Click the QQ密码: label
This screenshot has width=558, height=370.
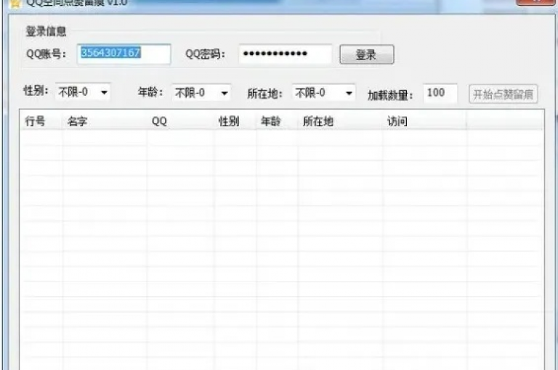[206, 54]
